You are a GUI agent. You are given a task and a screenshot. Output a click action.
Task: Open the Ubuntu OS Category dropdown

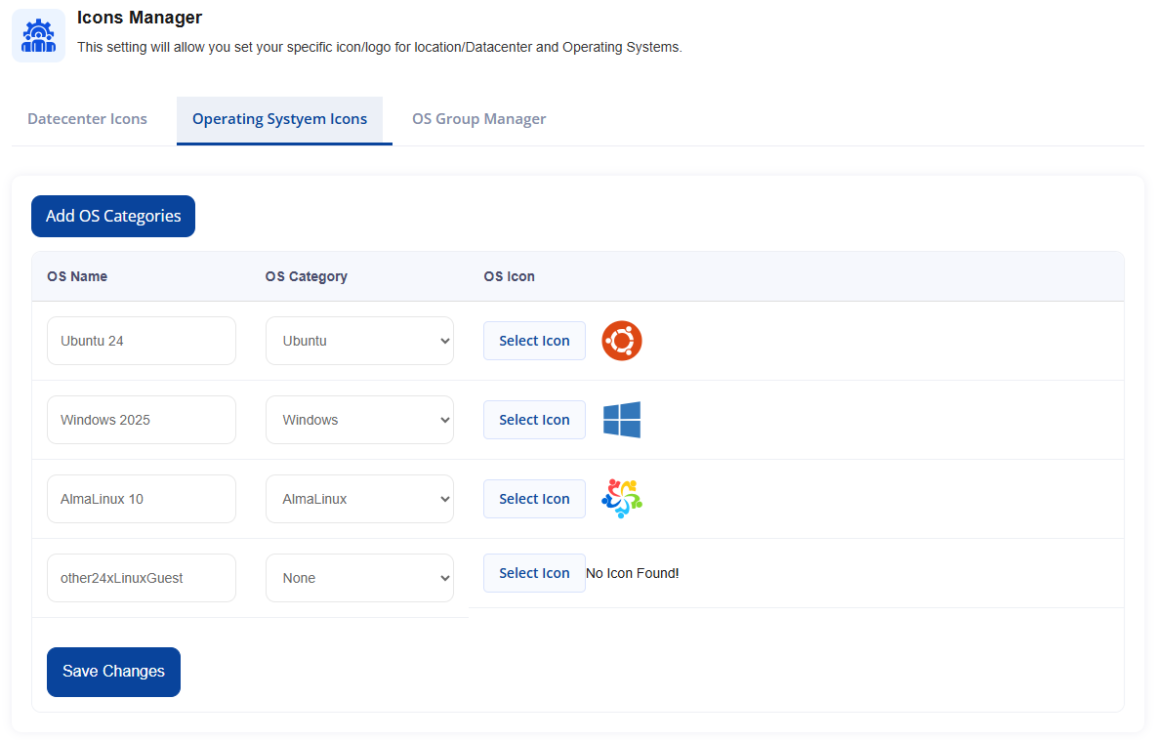click(359, 341)
